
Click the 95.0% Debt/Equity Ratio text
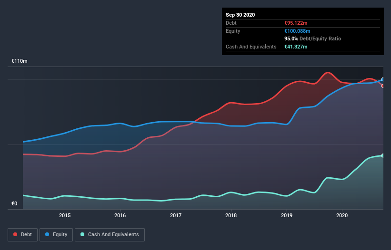[313, 38]
